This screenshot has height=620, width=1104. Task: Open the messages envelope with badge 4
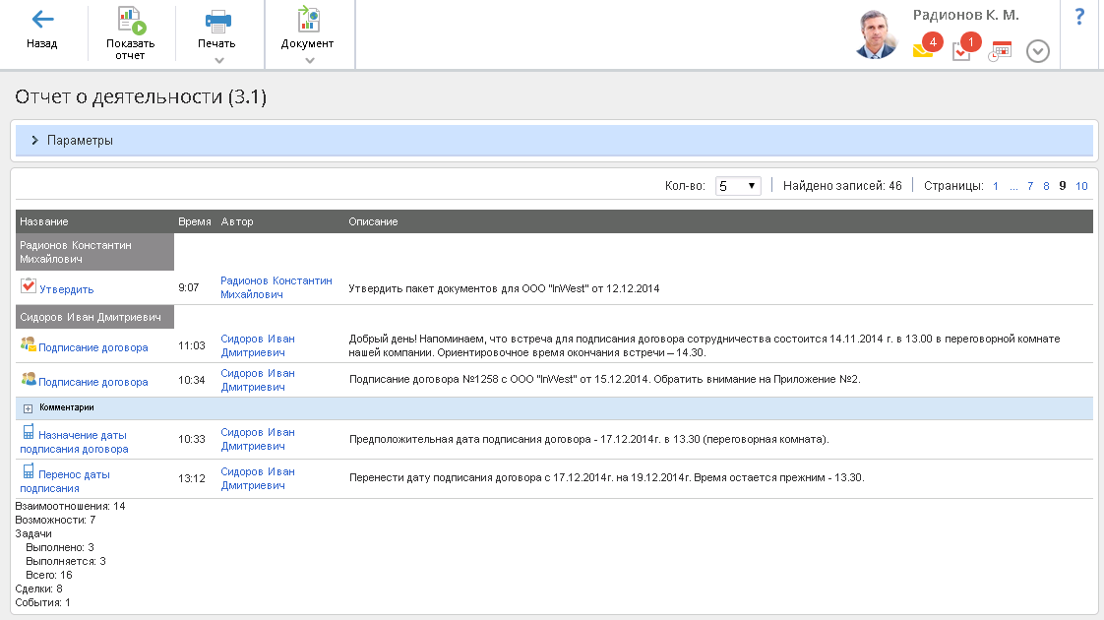pyautogui.click(x=923, y=50)
